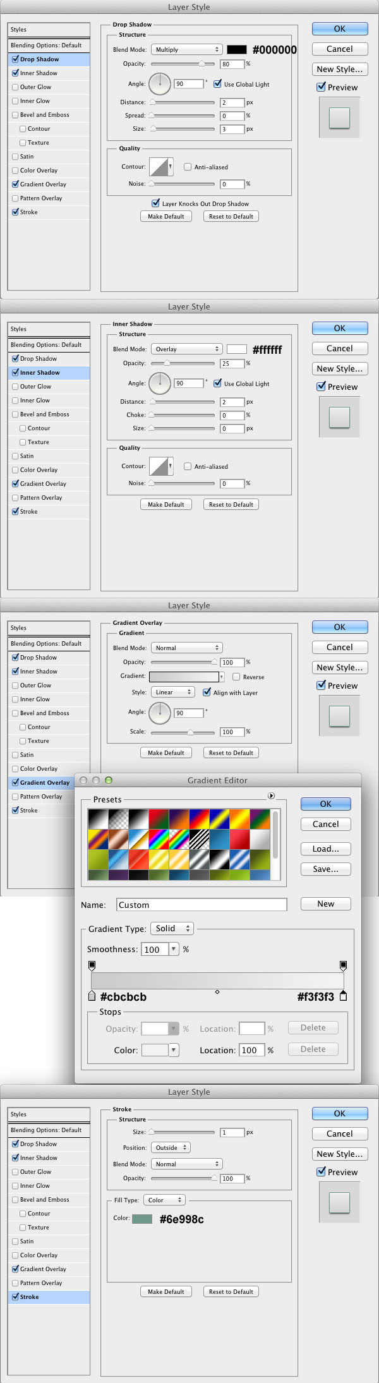Screen dimensions: 379x1383
Task: Click the Angle dial in Gradient Overlay settings
Action: point(160,713)
